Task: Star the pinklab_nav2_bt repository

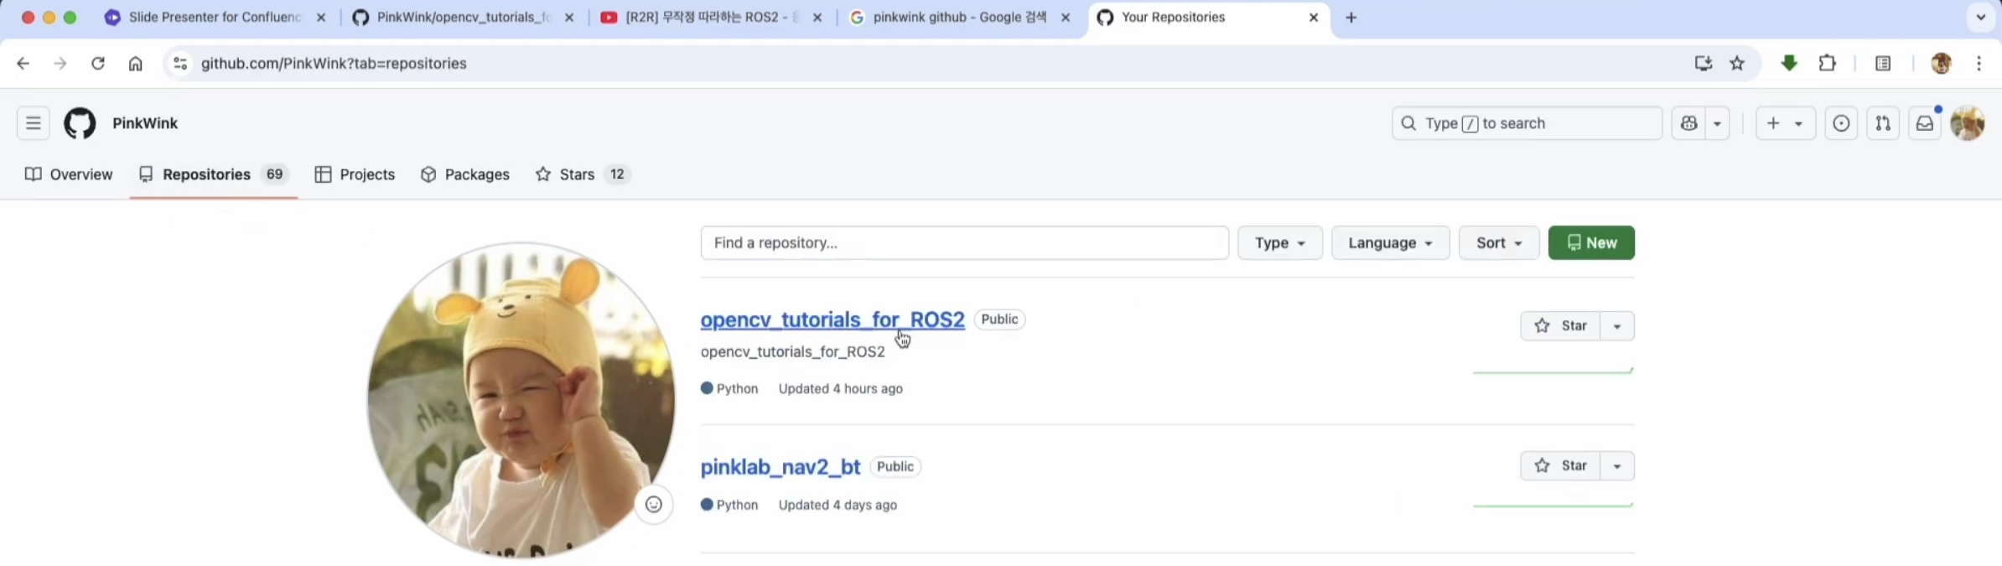Action: [1560, 465]
